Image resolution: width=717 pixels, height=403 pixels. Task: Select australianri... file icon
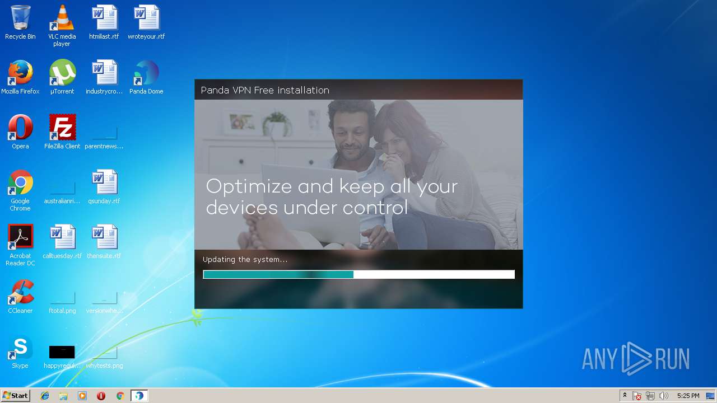click(x=62, y=188)
